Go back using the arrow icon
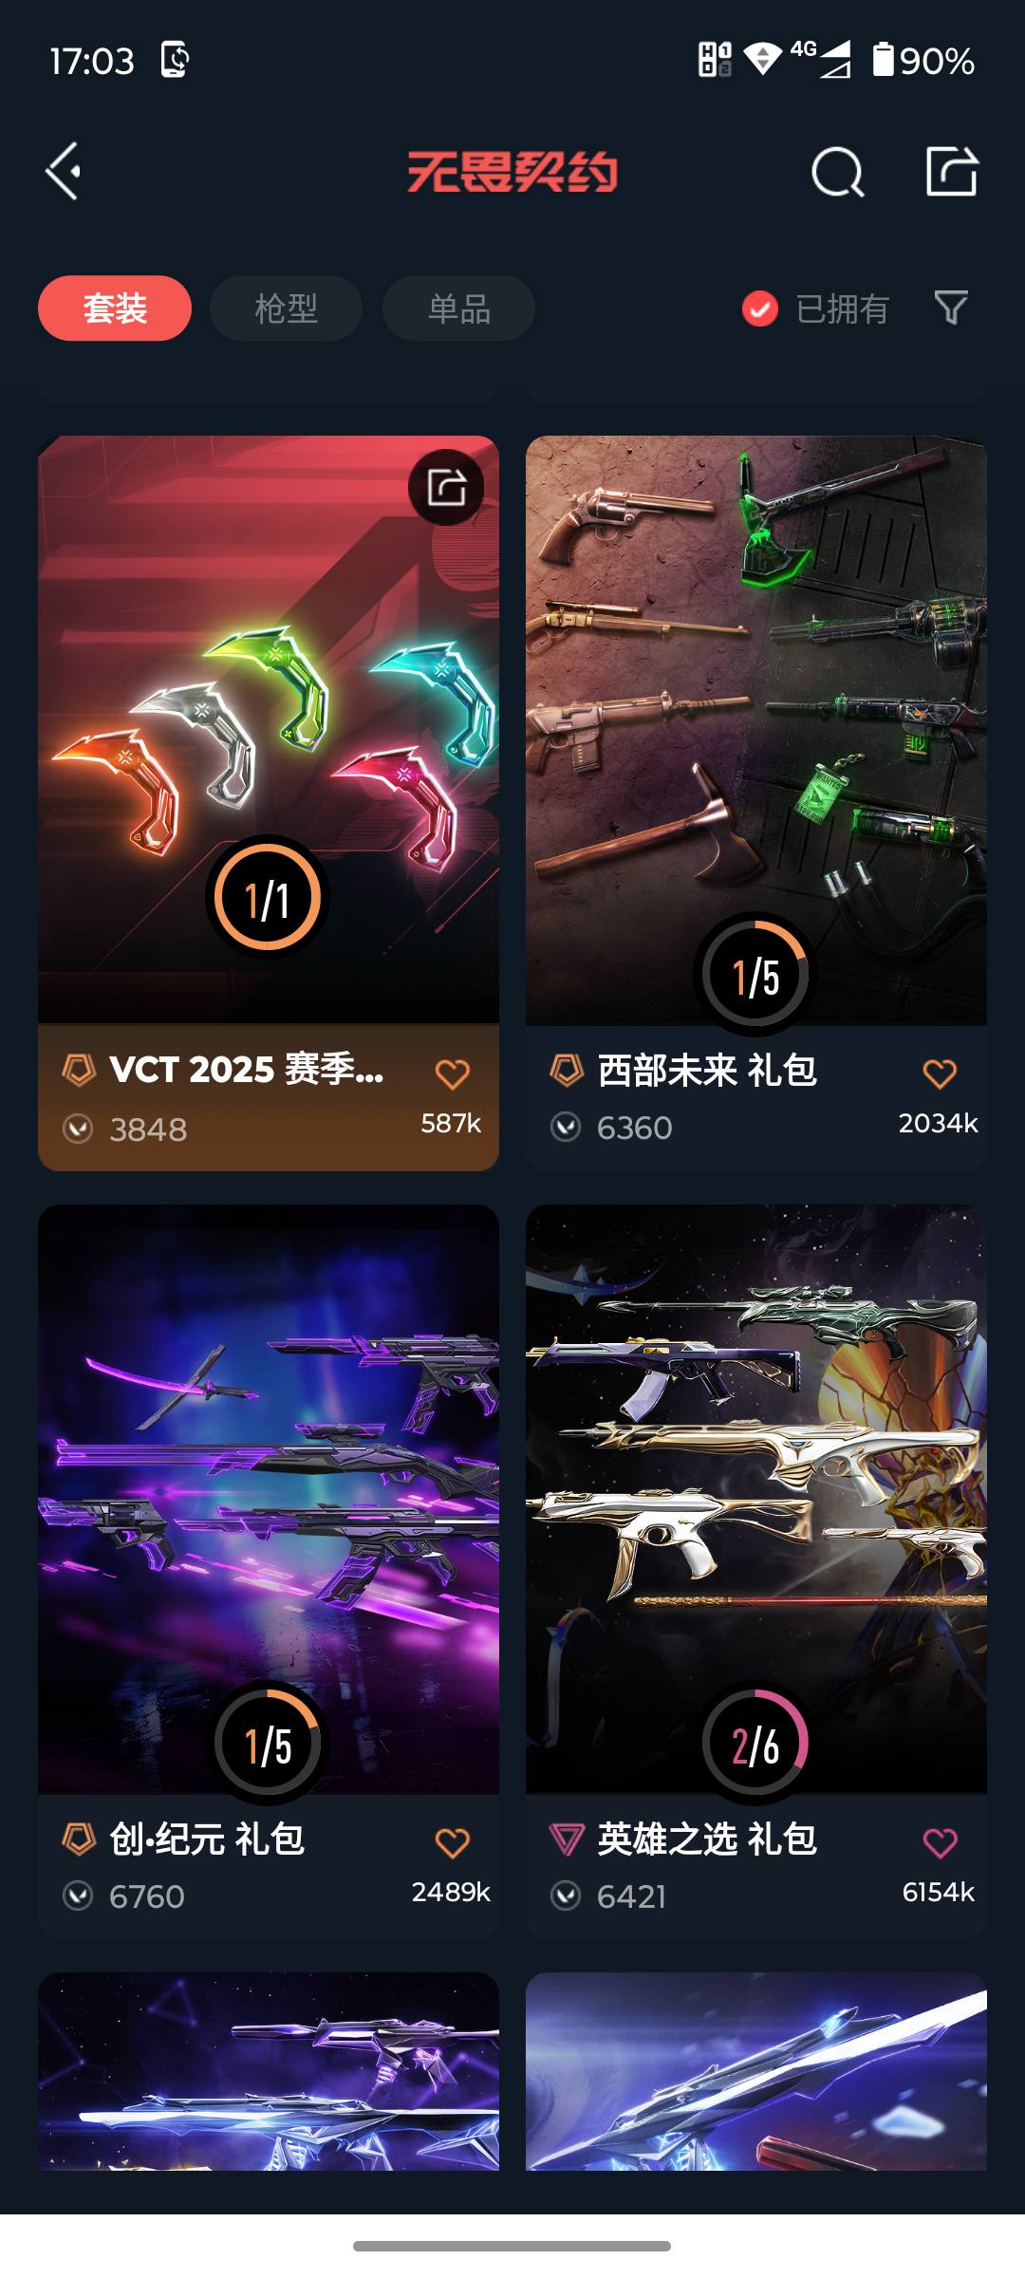1025x2278 pixels. (64, 172)
